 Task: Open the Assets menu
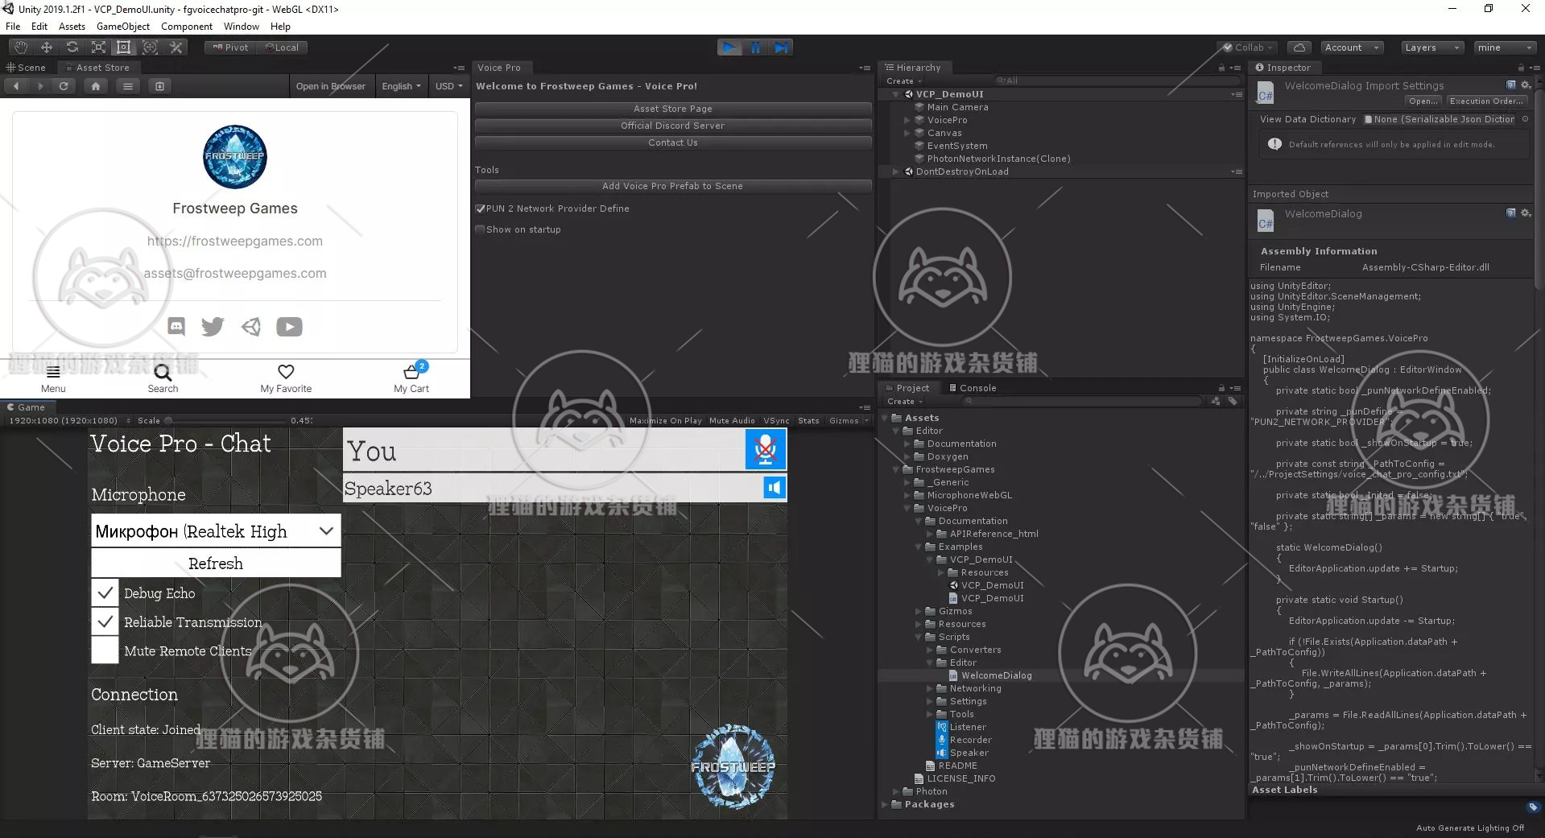pos(72,27)
